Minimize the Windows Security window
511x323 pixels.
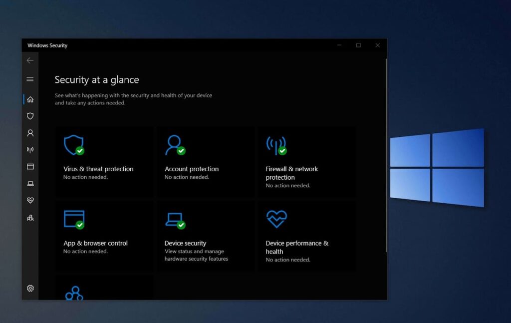click(x=339, y=45)
